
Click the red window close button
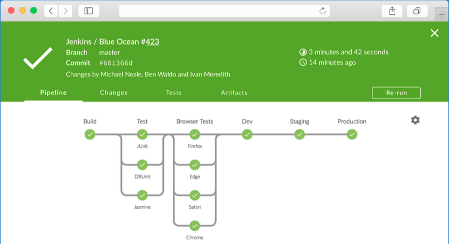click(x=11, y=11)
